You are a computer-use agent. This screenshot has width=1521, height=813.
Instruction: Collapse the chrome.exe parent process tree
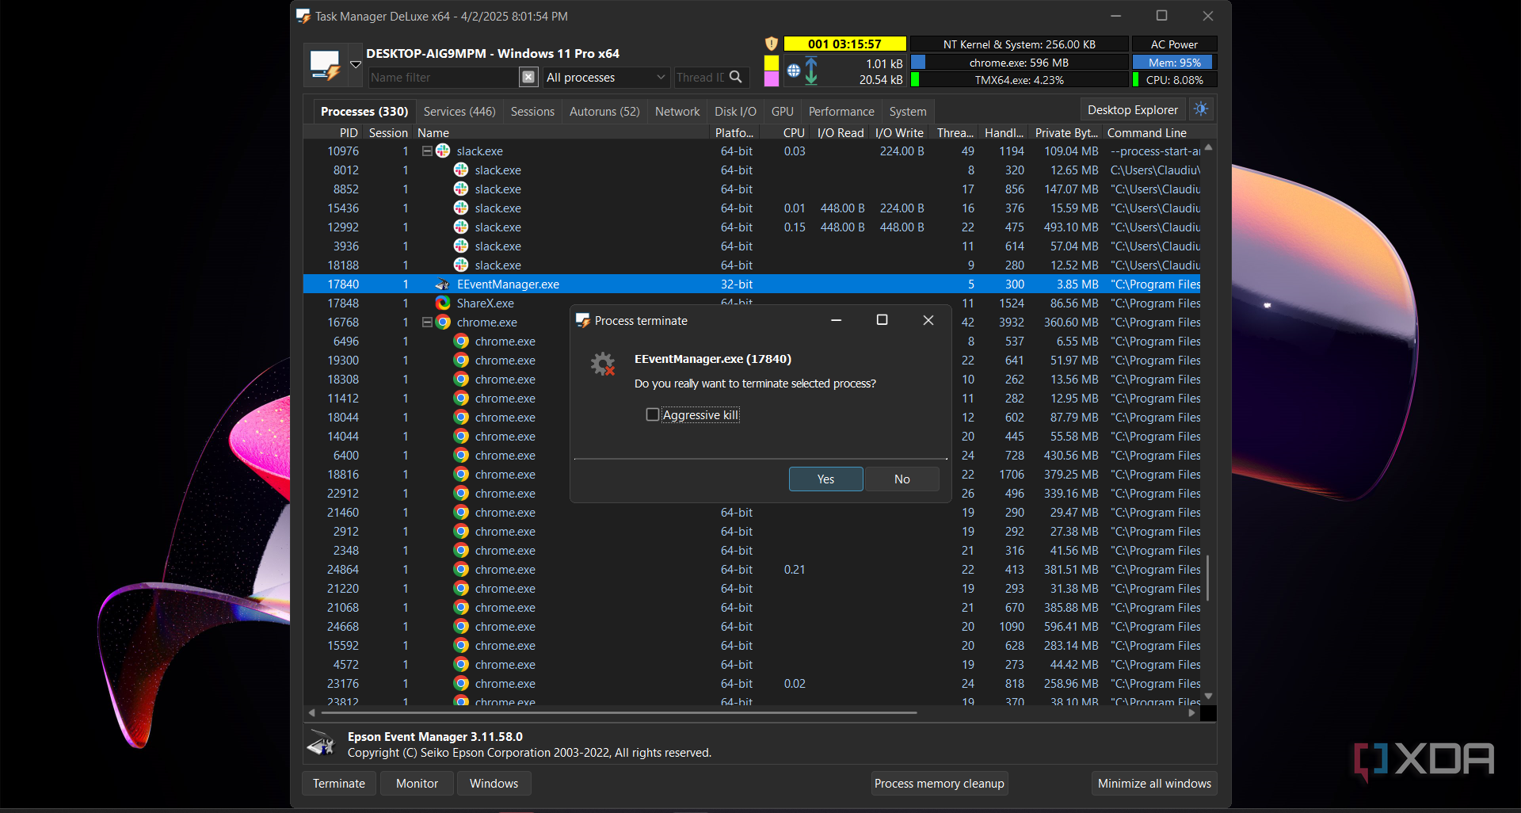coord(427,323)
